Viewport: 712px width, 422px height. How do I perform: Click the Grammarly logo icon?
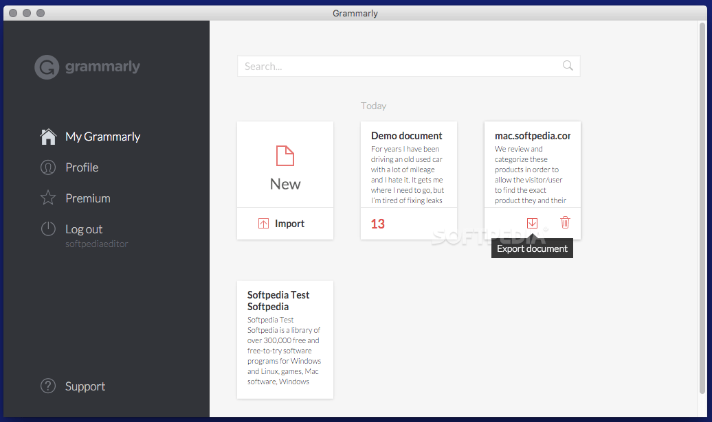[47, 67]
